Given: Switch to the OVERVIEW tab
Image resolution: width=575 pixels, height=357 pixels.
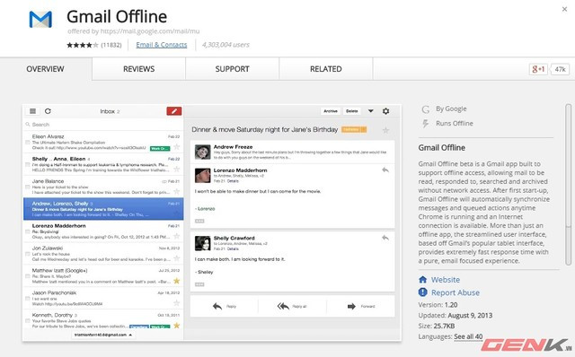Looking at the screenshot, I should tap(46, 69).
